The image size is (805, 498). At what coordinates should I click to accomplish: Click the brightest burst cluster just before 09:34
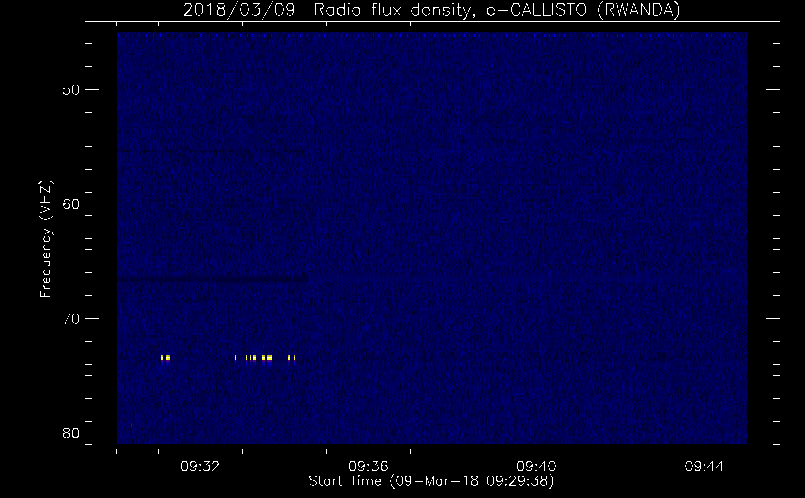(x=268, y=357)
